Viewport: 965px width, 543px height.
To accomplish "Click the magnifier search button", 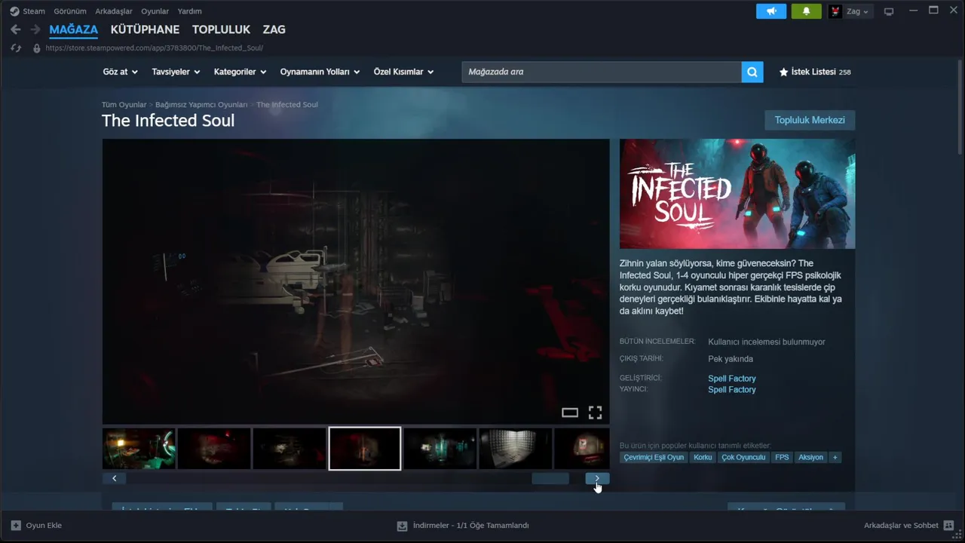I will pos(752,72).
